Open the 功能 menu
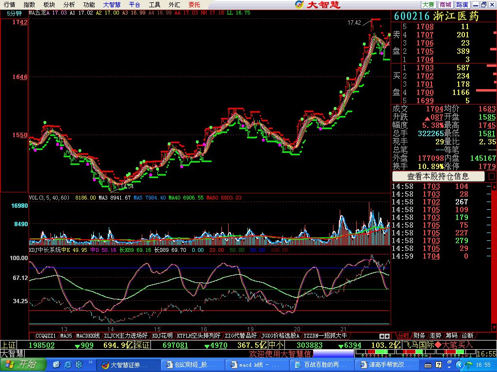 (89, 4)
